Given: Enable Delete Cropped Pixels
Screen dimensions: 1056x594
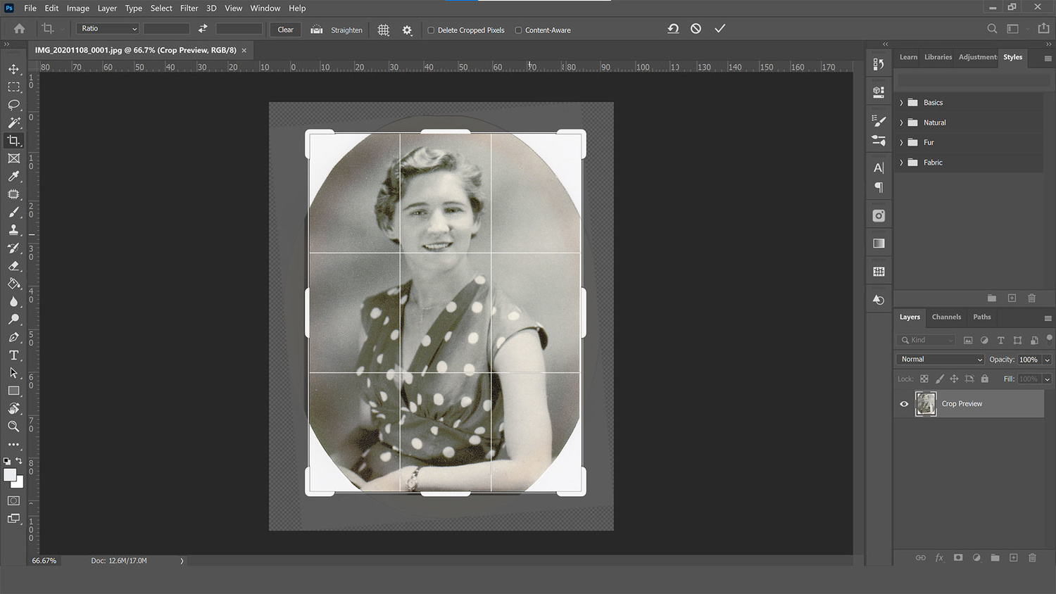Looking at the screenshot, I should tap(431, 30).
